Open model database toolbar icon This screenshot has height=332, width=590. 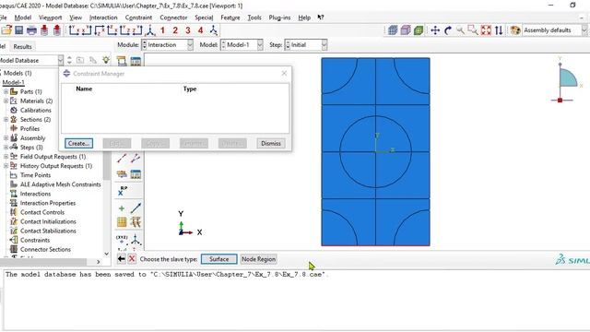[6, 30]
